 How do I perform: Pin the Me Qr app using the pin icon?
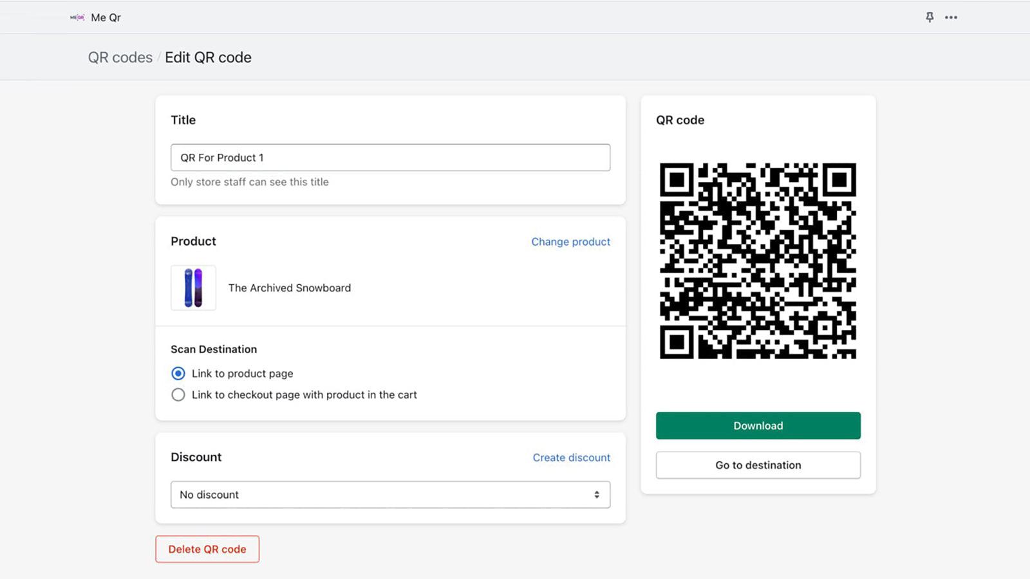929,17
